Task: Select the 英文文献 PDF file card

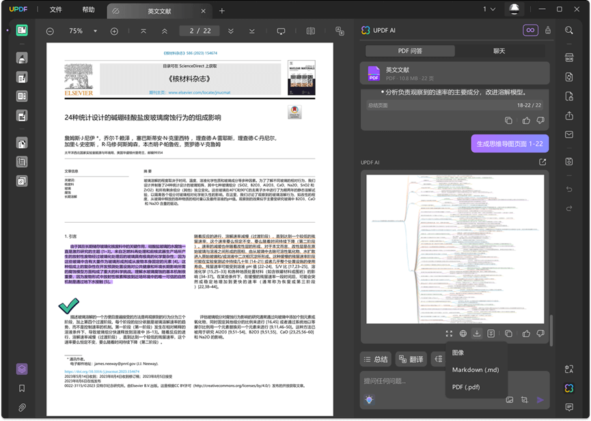Action: pyautogui.click(x=455, y=73)
